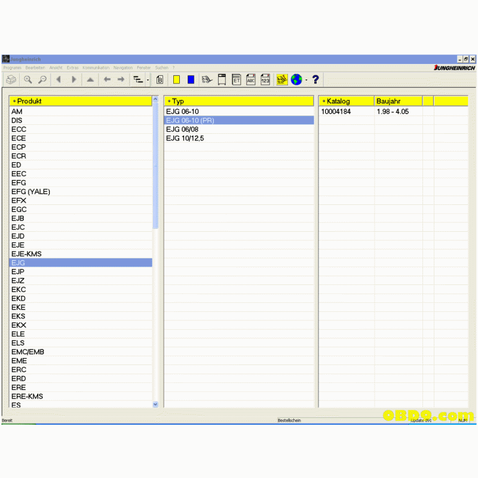Click the Katalog column header
The width and height of the screenshot is (478, 478).
(347, 101)
